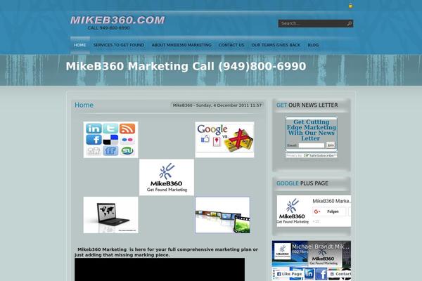Click the orange RSS feed icon
Screen dimensions: 422x281
127,129
